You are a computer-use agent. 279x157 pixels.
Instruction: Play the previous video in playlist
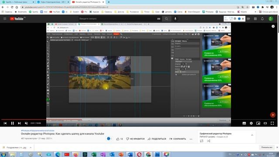(x=5, y=123)
